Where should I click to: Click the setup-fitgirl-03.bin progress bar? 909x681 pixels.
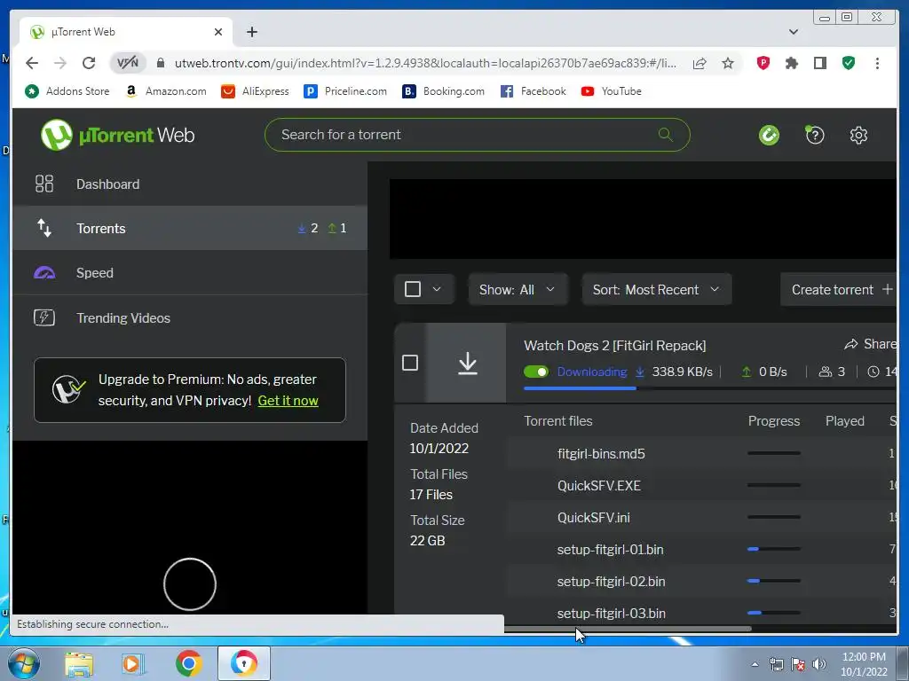tap(774, 613)
